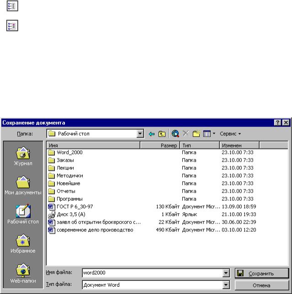Select the Методички folder

click(x=70, y=175)
